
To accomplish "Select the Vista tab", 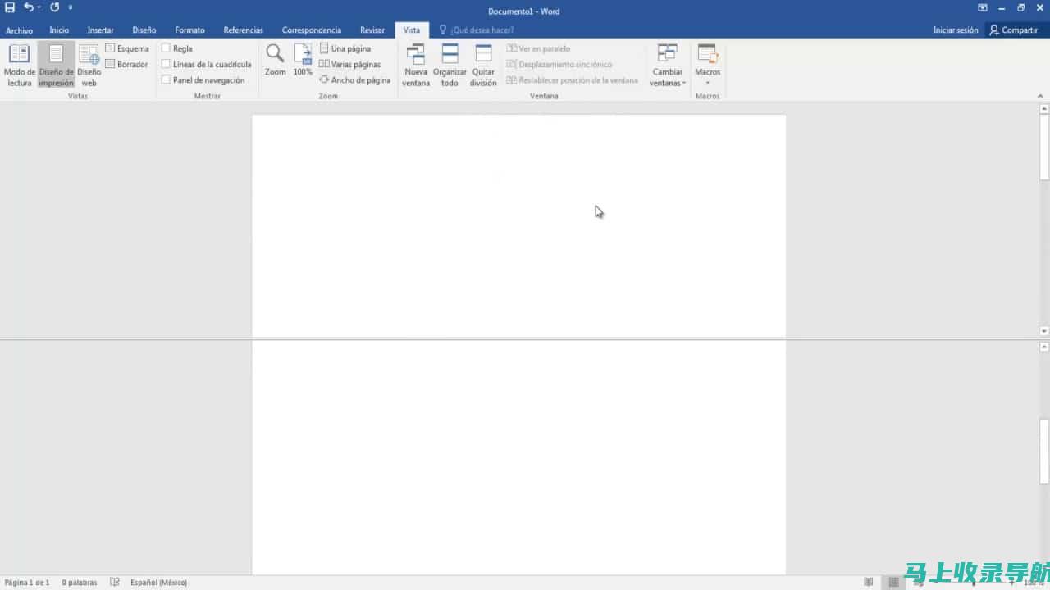I will coord(412,30).
